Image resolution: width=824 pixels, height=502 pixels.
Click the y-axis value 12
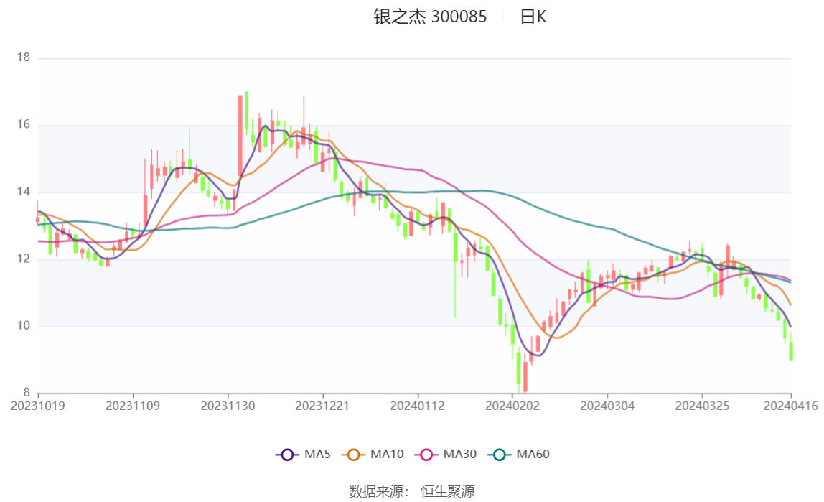24,259
